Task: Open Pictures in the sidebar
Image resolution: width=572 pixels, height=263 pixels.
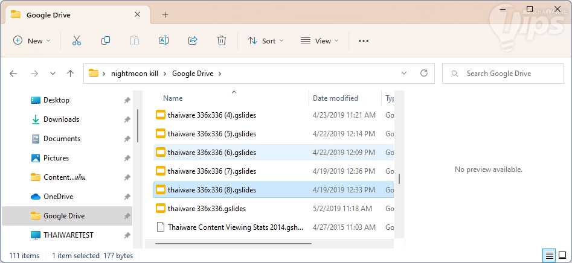Action: pyautogui.click(x=56, y=157)
